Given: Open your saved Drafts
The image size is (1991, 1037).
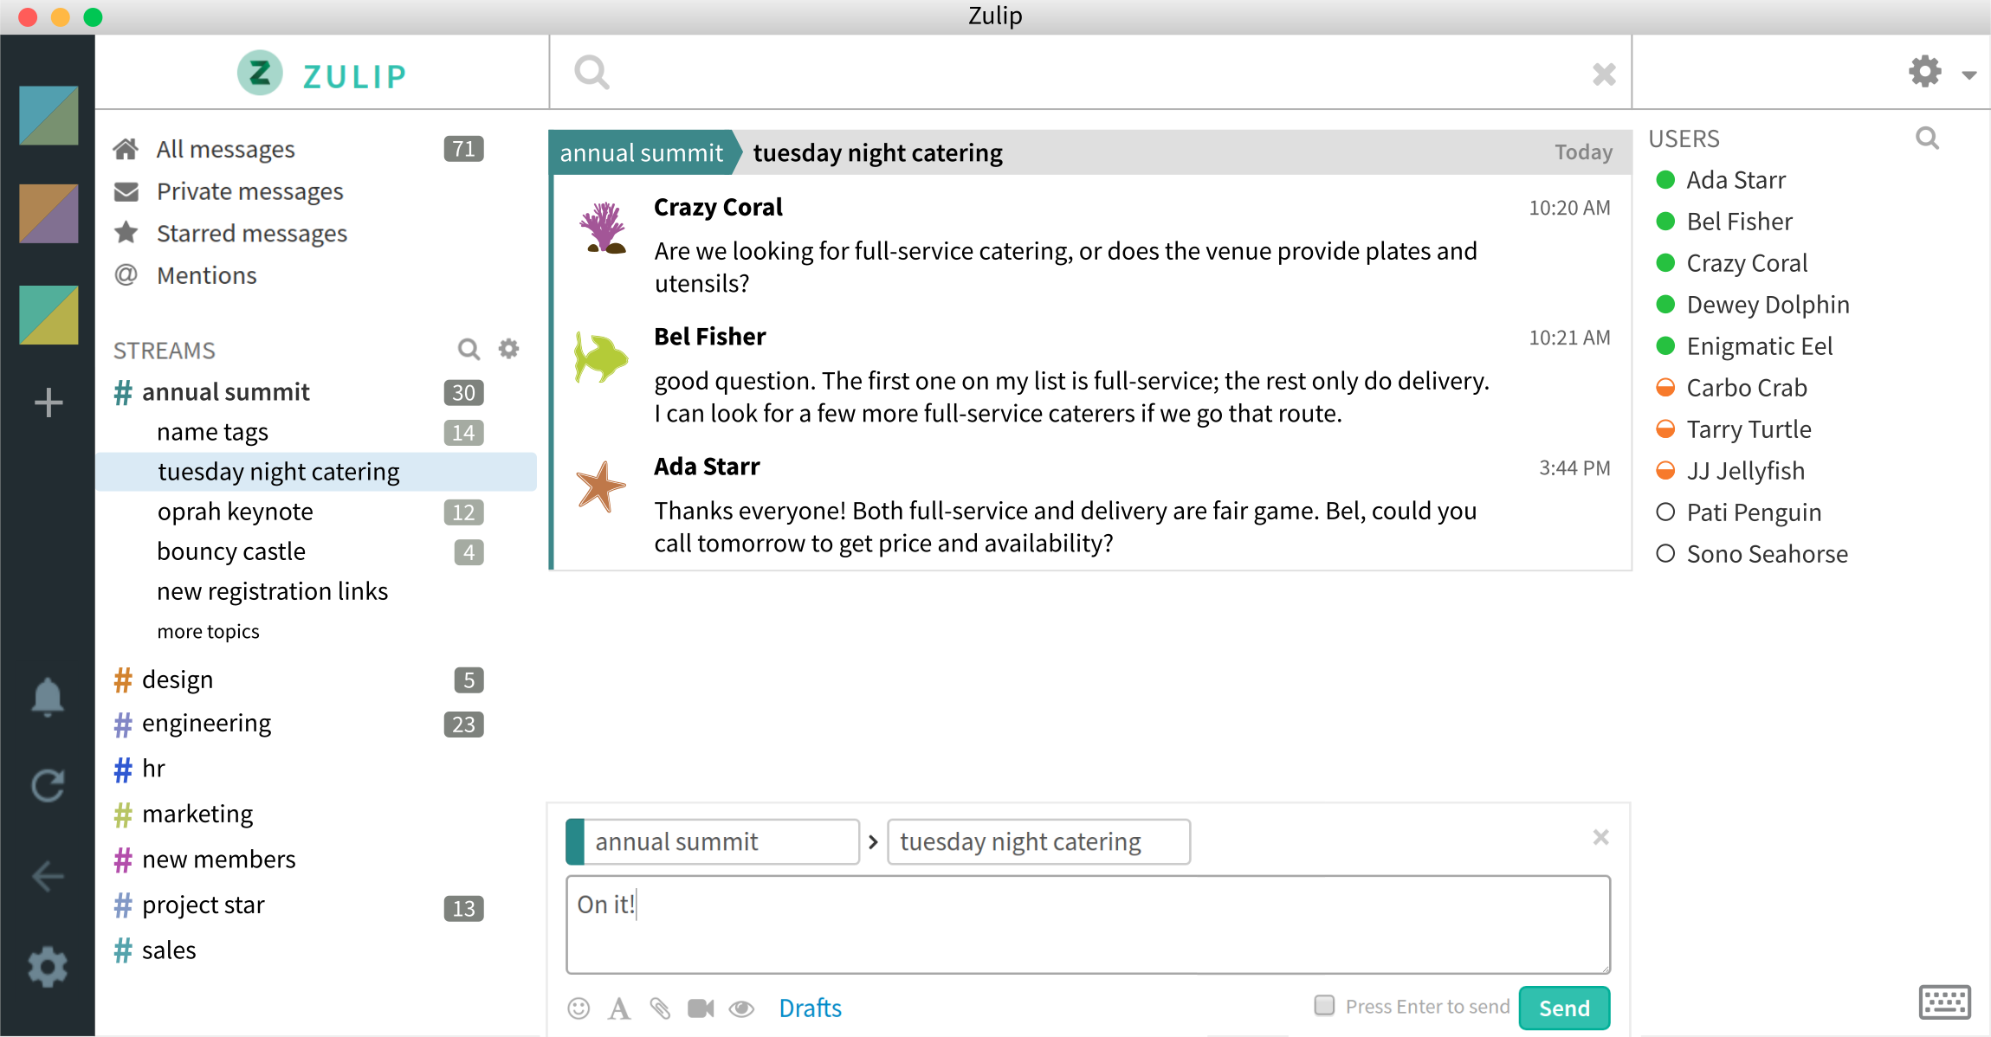Looking at the screenshot, I should pos(810,1007).
